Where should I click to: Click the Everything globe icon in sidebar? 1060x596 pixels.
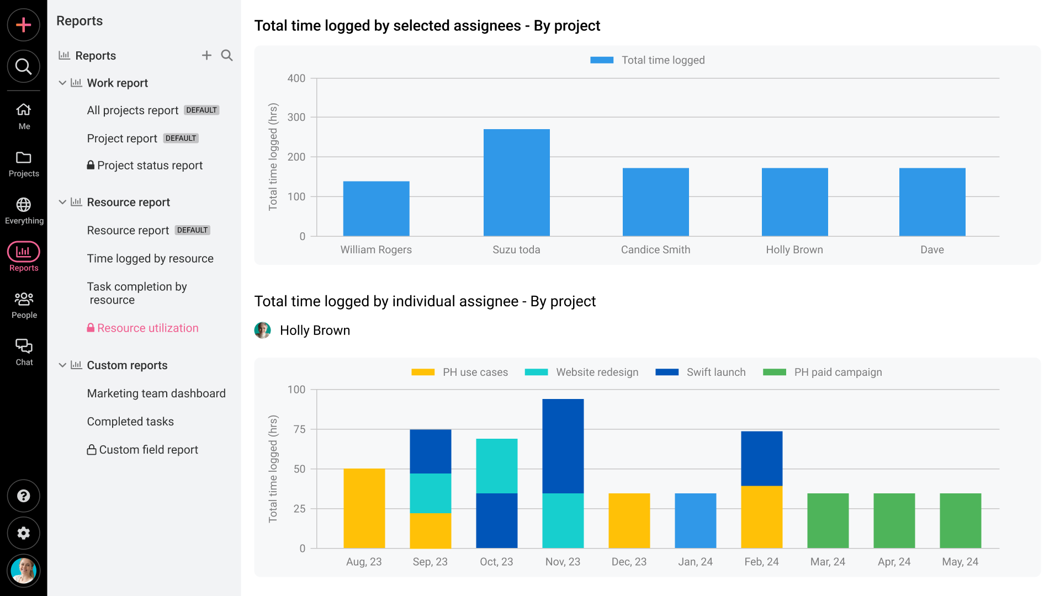24,205
